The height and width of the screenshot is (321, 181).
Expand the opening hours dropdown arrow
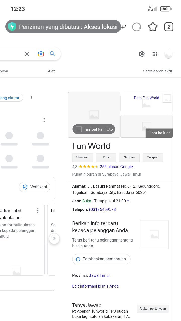128,201
